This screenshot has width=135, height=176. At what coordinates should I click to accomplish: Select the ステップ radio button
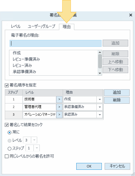pyautogui.click(x=9, y=149)
